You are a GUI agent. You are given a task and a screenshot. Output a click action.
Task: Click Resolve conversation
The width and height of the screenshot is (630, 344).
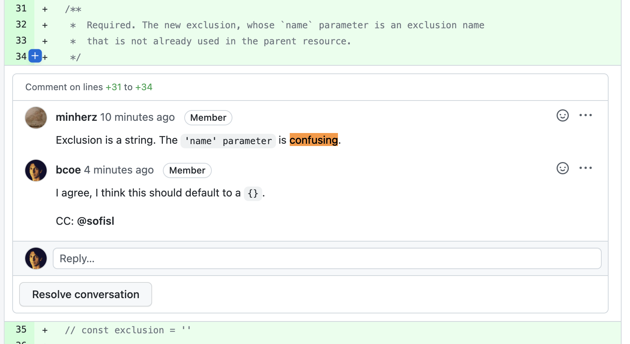pos(85,294)
